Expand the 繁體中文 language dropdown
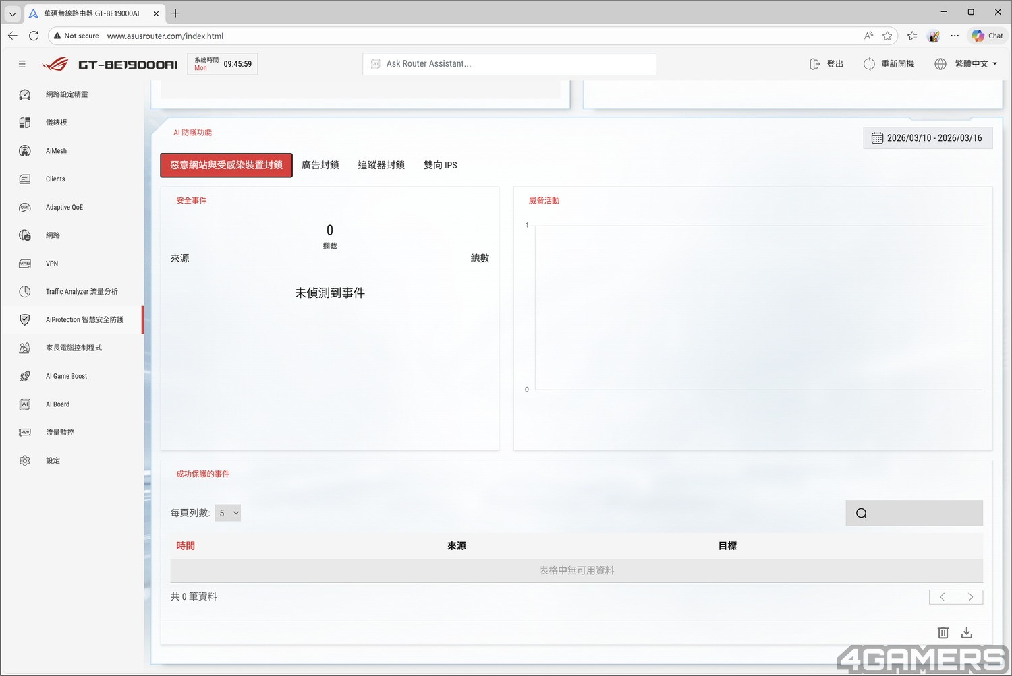 coord(967,64)
